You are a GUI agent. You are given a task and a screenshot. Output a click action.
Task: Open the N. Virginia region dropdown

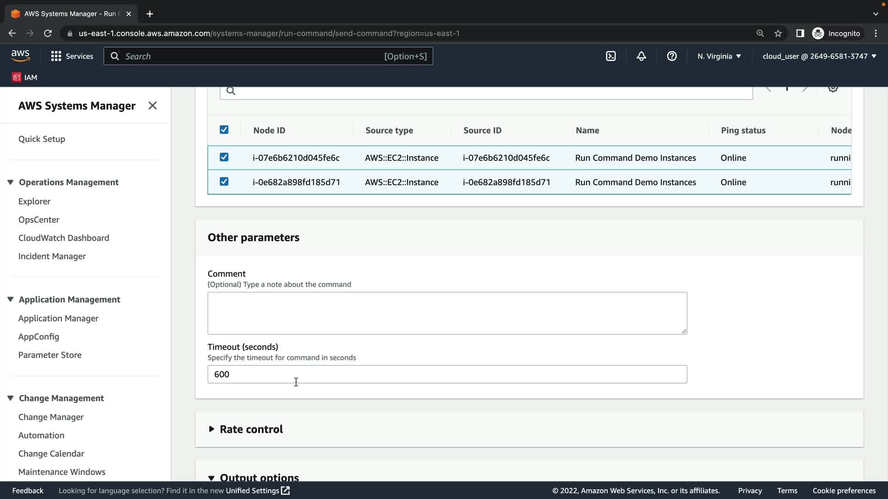[719, 56]
